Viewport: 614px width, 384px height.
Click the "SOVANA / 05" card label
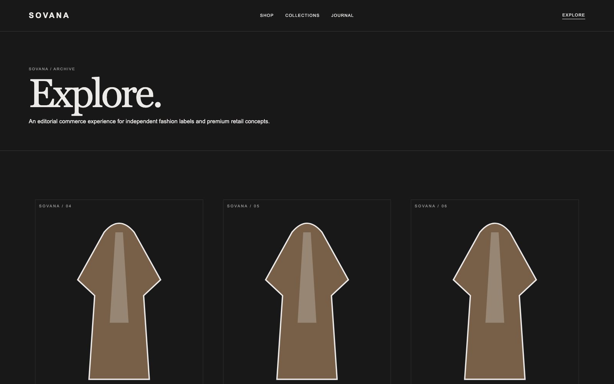coord(243,206)
